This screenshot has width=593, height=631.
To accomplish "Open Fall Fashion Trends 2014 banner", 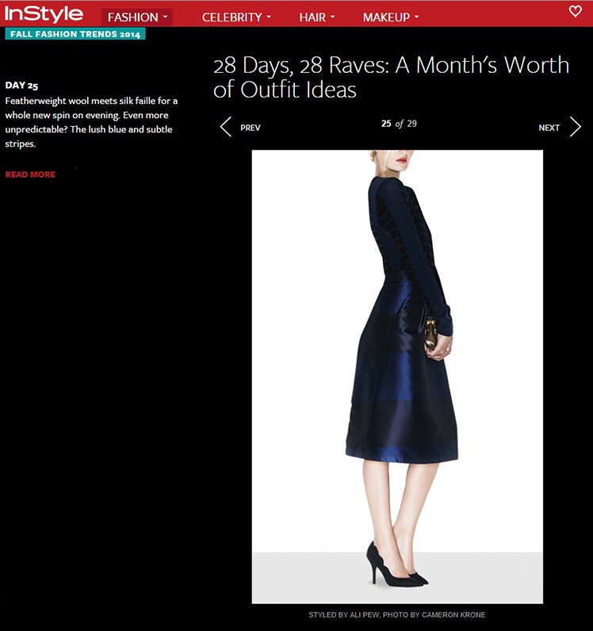I will pos(75,34).
